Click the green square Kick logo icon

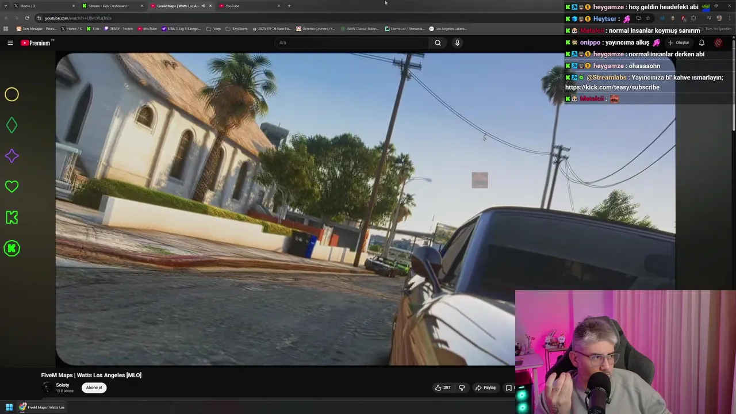pos(11,217)
